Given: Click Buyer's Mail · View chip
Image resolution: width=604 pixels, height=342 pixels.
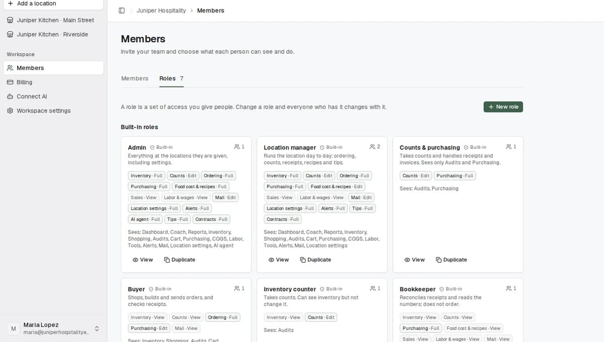Looking at the screenshot, I should tap(186, 328).
